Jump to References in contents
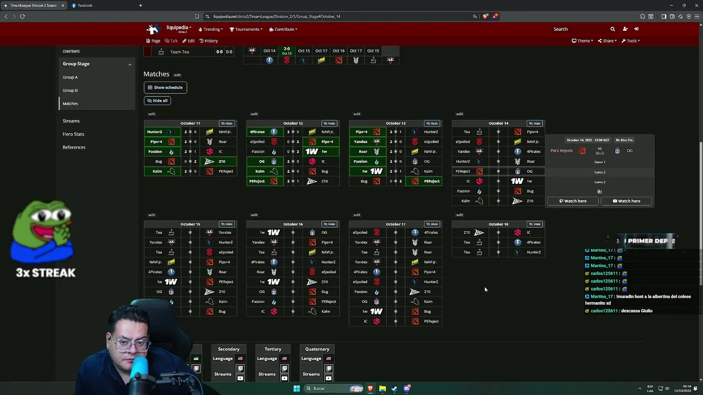The image size is (703, 395). (74, 147)
